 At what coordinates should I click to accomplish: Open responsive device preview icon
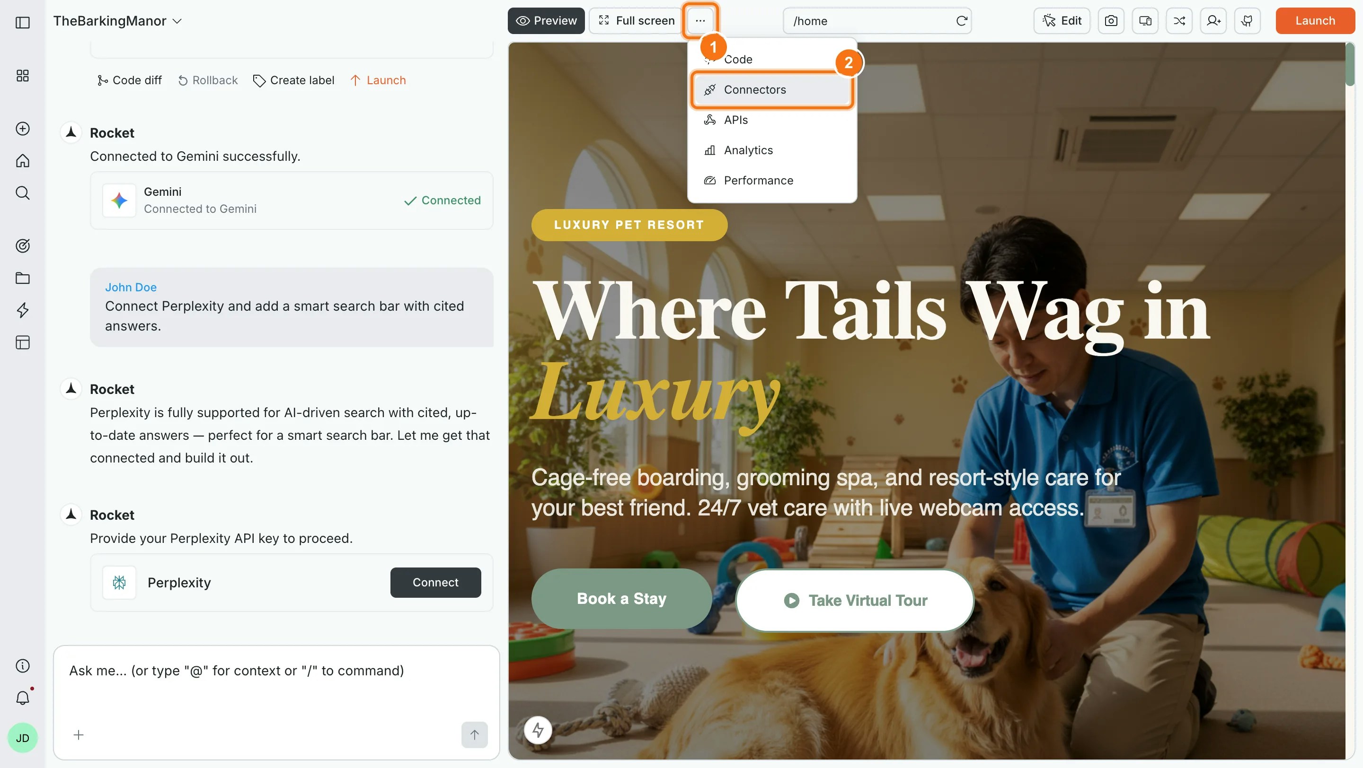1145,21
